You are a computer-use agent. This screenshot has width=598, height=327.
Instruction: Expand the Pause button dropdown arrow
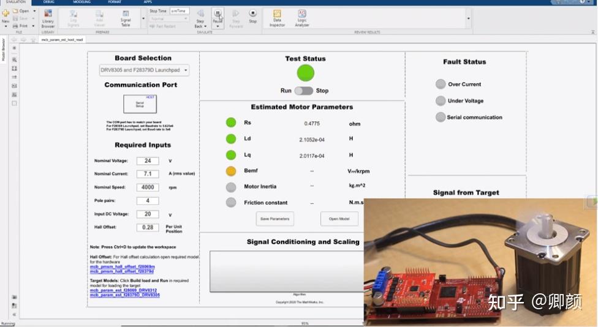[x=218, y=27]
